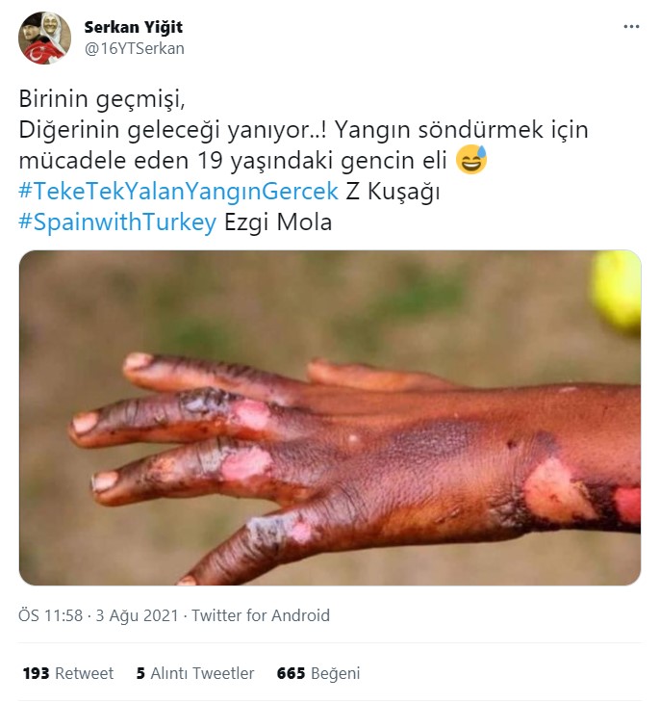This screenshot has height=703, width=660.
Task: Open the Twitter for Android source link
Action: point(261,615)
